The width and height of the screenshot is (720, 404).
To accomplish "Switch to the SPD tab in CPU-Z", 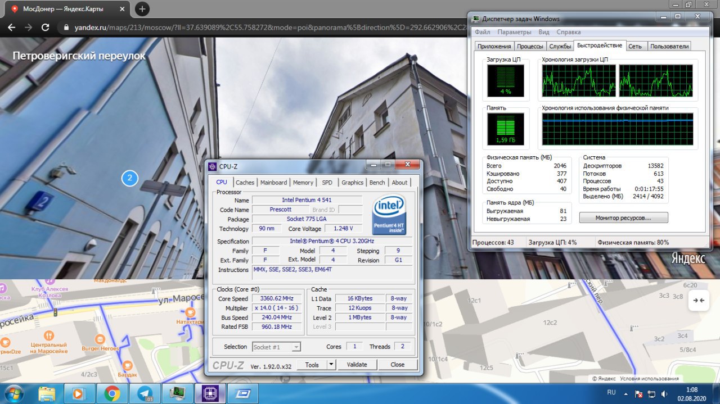I will click(x=327, y=182).
